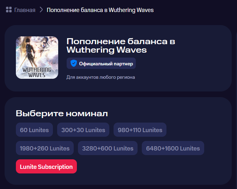Choose the 300+30 Lunites nominal

(83, 130)
